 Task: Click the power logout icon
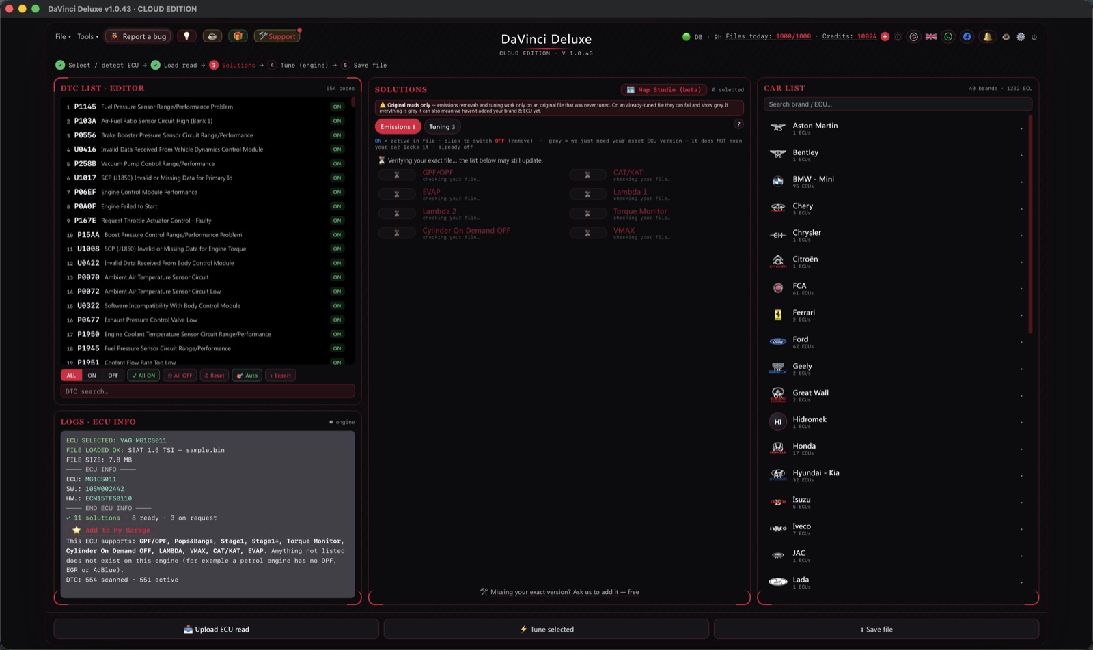1034,37
